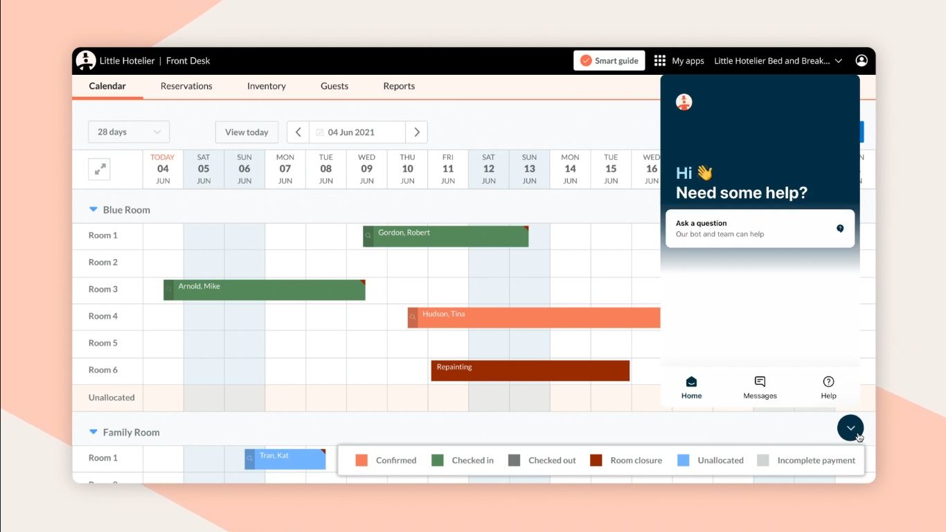Screen dimensions: 946x532
Task: Click Ask a question card
Action: point(760,229)
